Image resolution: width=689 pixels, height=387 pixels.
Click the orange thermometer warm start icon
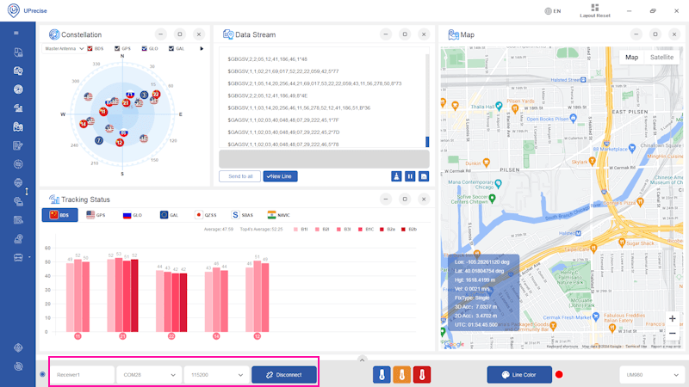pyautogui.click(x=401, y=375)
